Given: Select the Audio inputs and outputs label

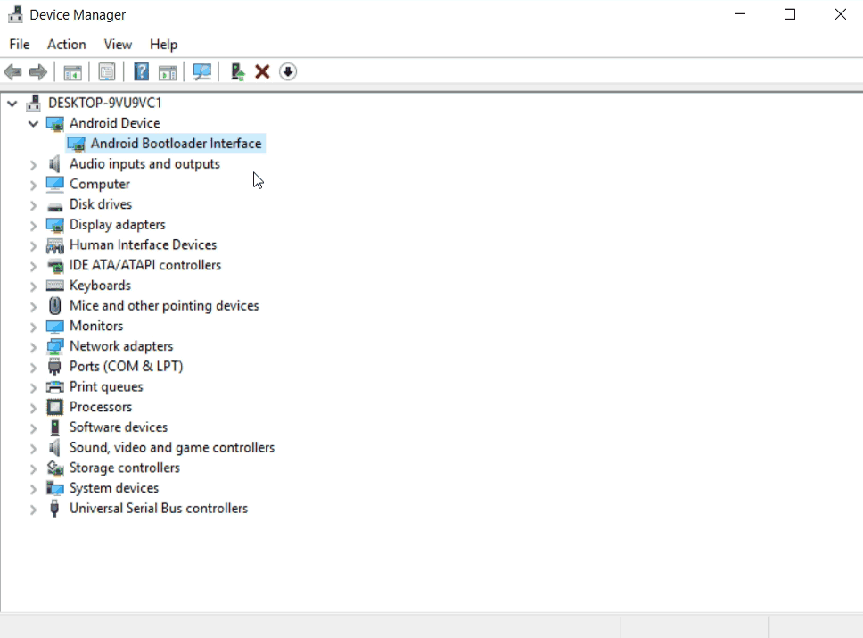Looking at the screenshot, I should tap(144, 163).
